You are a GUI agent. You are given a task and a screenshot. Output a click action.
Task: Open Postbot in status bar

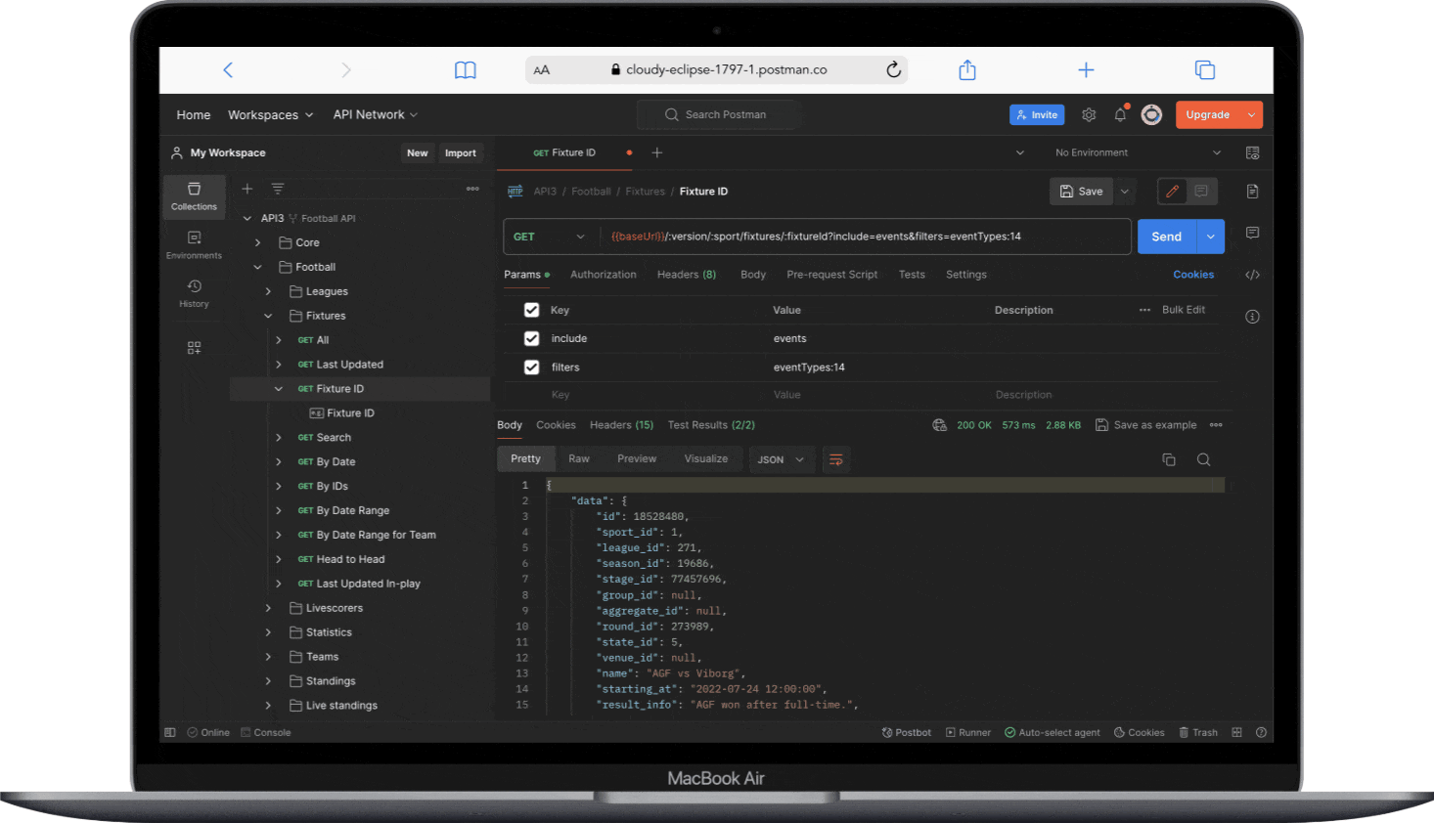[x=907, y=732]
